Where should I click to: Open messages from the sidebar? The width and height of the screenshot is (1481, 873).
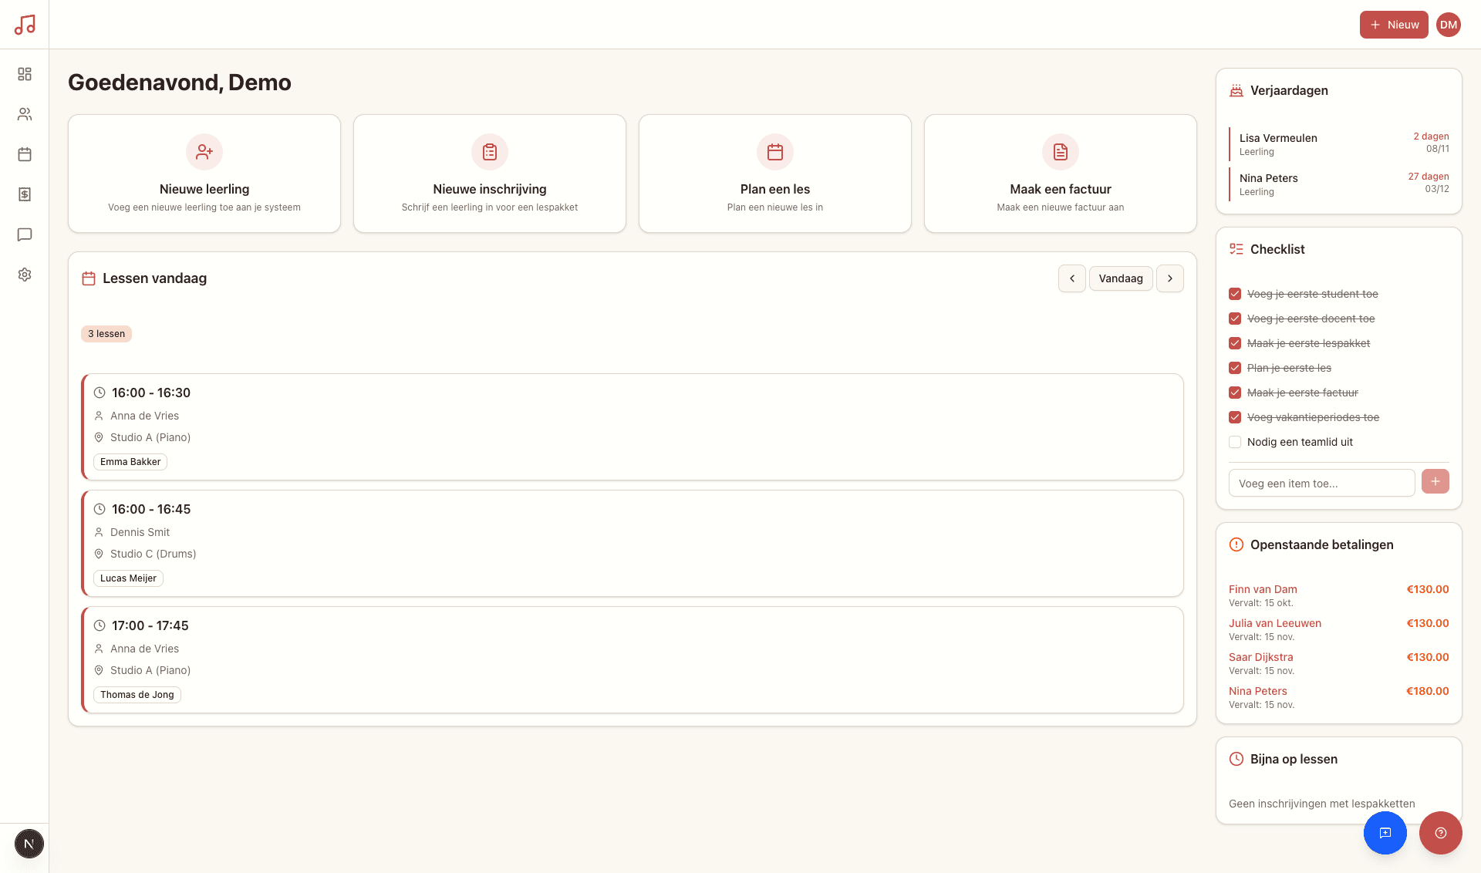[x=25, y=234]
